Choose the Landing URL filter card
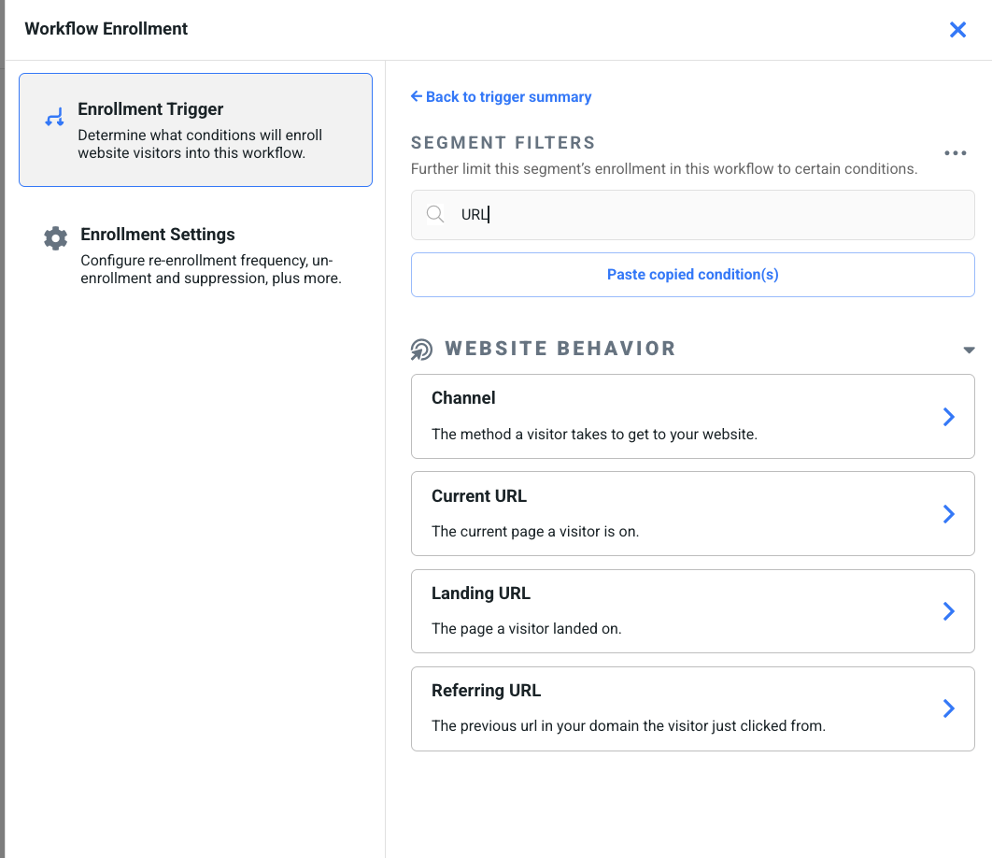Viewport: 992px width, 858px height. coord(693,611)
